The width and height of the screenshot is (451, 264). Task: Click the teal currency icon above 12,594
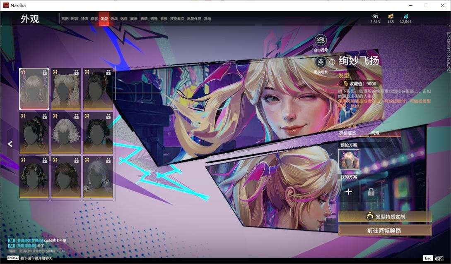(405, 17)
